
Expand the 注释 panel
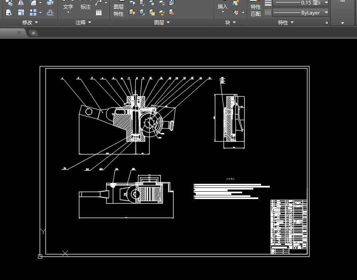click(x=83, y=23)
